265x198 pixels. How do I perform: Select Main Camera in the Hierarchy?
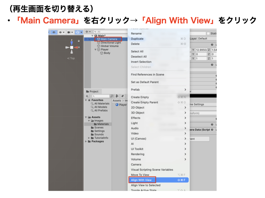pos(109,39)
